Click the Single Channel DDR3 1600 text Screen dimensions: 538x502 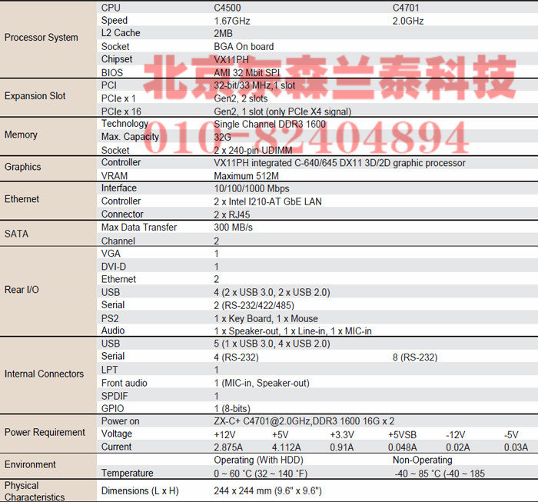(x=270, y=125)
